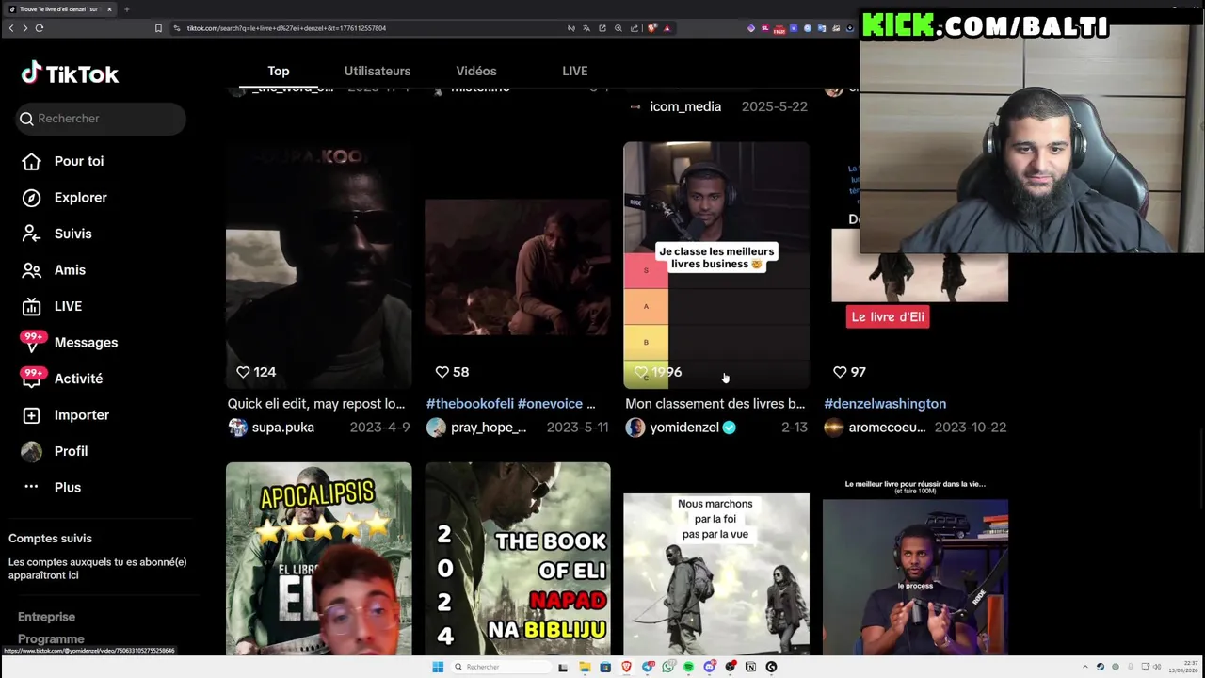Reload the page with refresh icon
The image size is (1205, 678).
[x=40, y=28]
